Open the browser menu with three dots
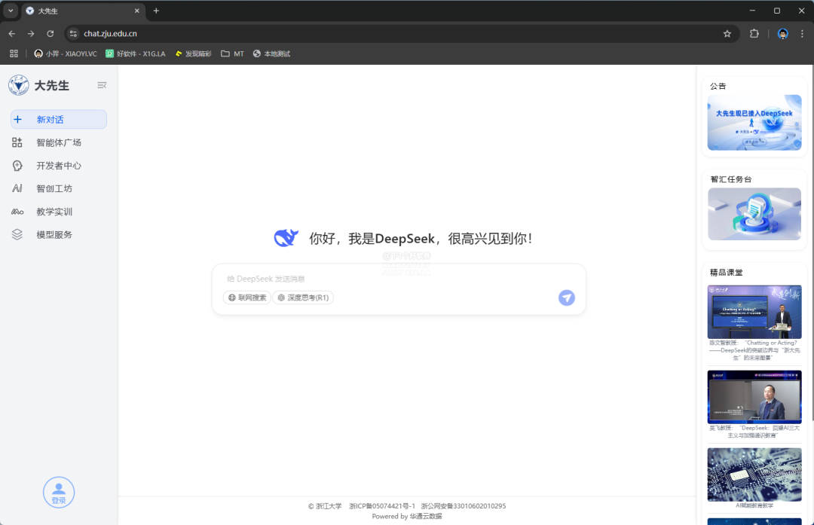The image size is (814, 525). tap(802, 33)
